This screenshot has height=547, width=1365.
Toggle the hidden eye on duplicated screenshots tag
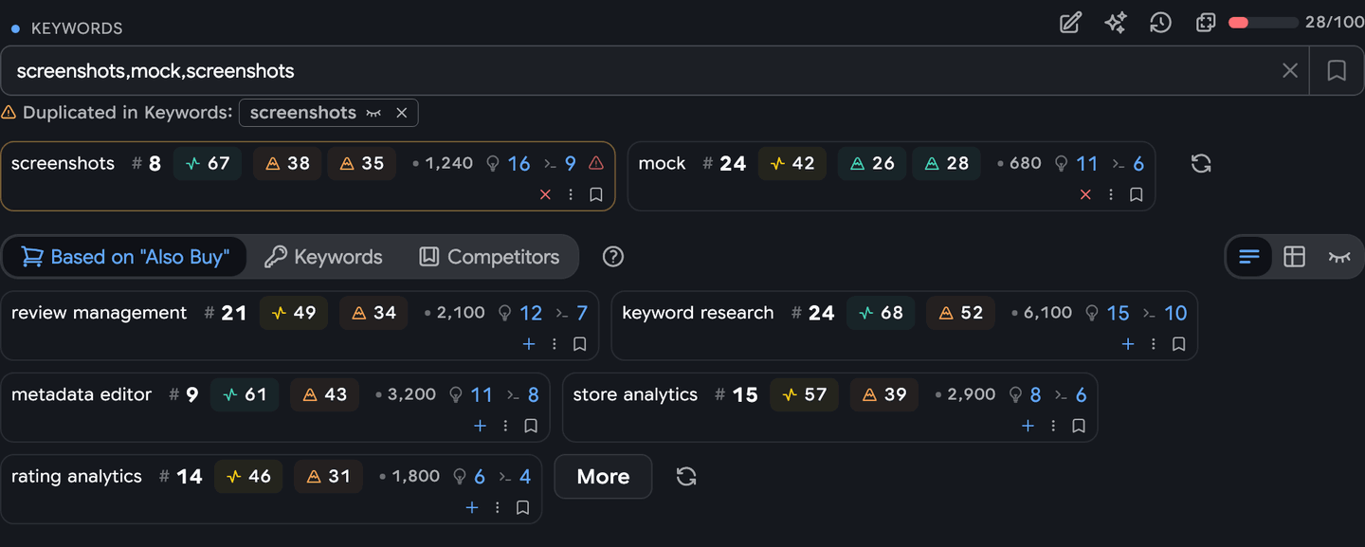click(373, 113)
